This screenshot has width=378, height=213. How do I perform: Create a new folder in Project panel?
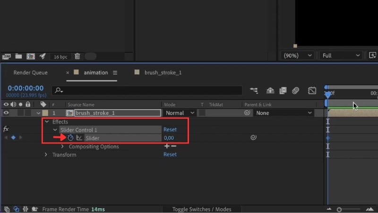point(18,56)
